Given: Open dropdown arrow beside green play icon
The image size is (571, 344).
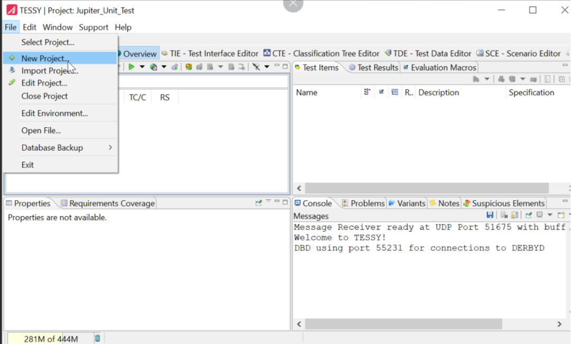Looking at the screenshot, I should (x=142, y=67).
